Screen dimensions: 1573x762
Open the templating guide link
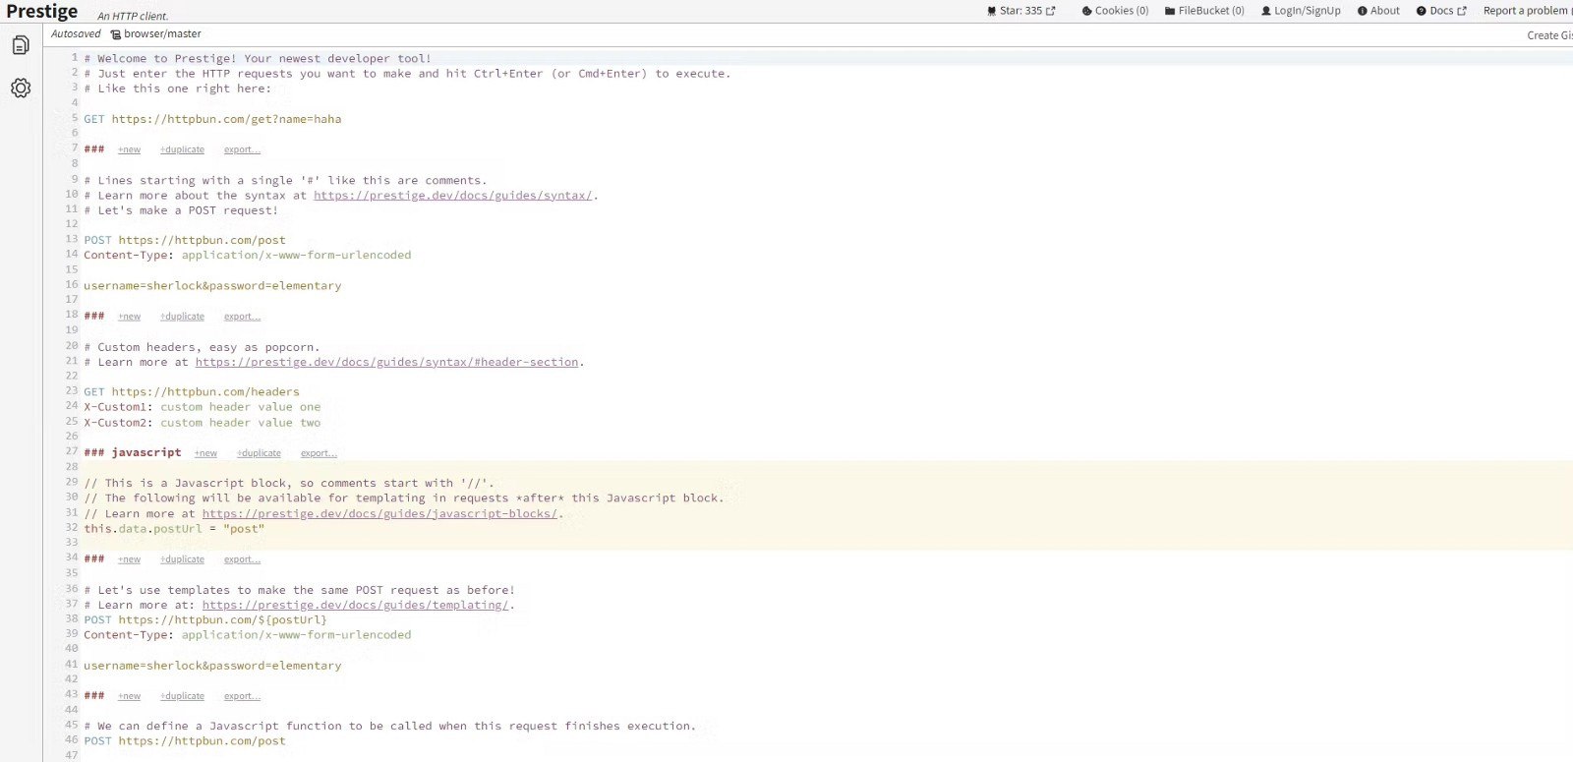356,606
